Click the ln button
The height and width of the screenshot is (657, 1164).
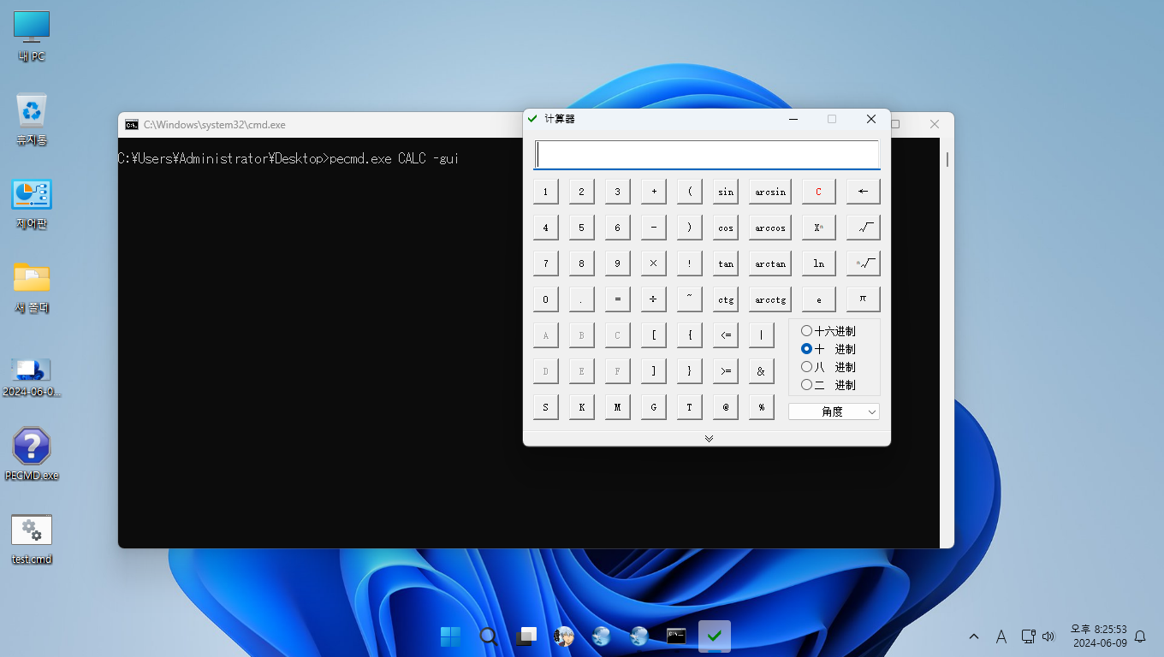pos(818,263)
